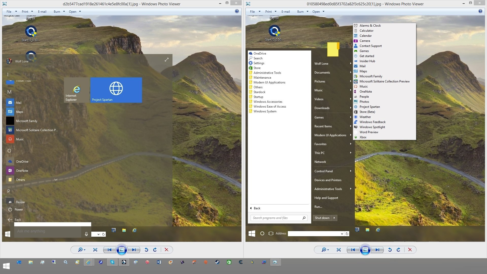The image size is (487, 274).
Task: Click the Project Spartan tile in left photo
Action: pyautogui.click(x=116, y=90)
